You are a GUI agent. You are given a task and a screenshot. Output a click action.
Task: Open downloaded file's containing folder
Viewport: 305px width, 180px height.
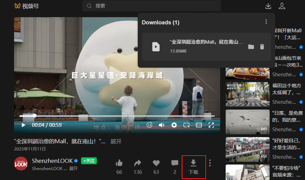tap(251, 47)
